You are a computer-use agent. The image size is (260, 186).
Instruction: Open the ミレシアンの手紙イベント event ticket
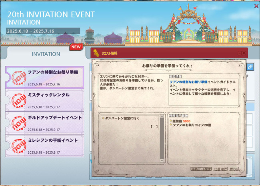click(x=45, y=146)
